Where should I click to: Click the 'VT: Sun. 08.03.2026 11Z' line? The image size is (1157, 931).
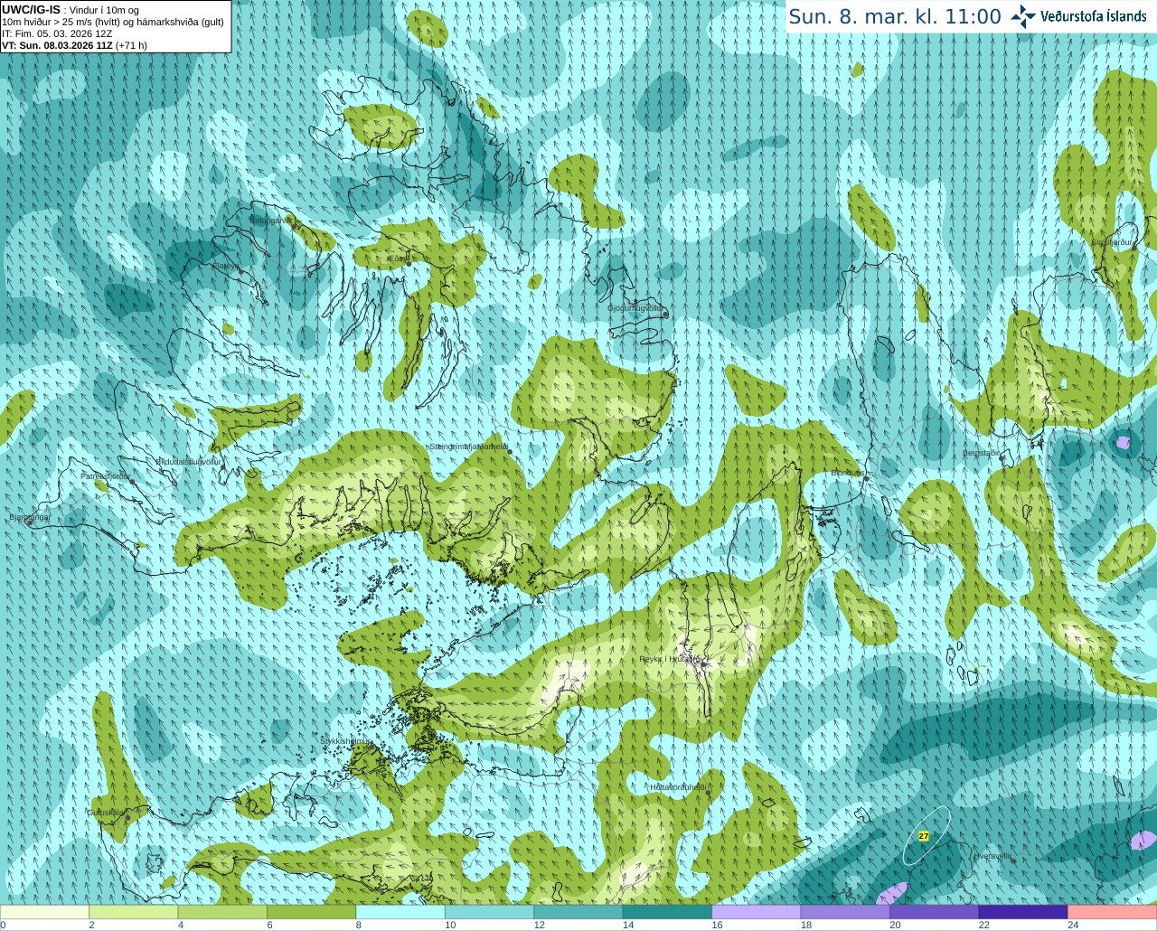coord(57,45)
